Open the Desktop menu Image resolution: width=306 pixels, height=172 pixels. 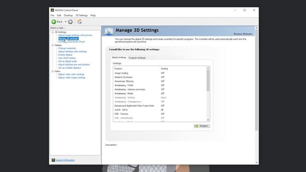[x=68, y=15]
